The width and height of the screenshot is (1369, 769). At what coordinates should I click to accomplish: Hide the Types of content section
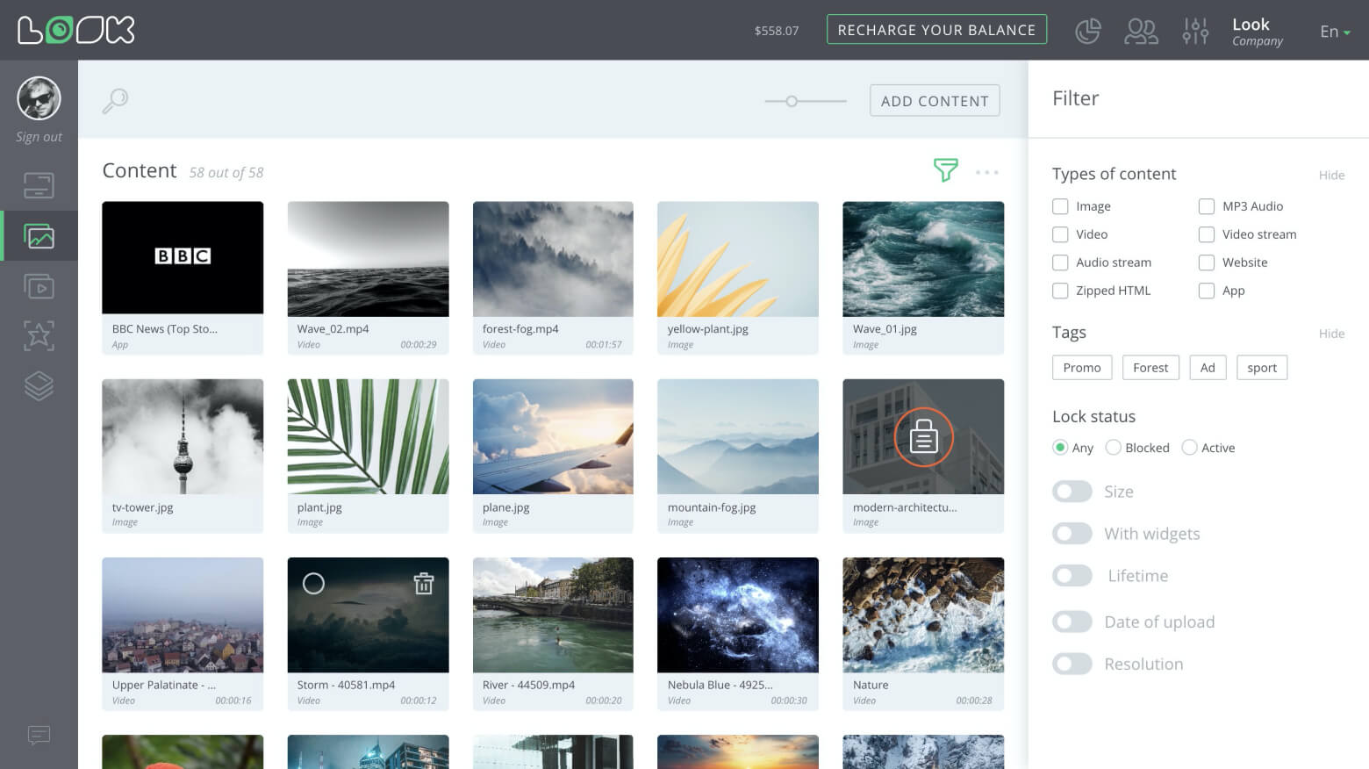coord(1331,175)
